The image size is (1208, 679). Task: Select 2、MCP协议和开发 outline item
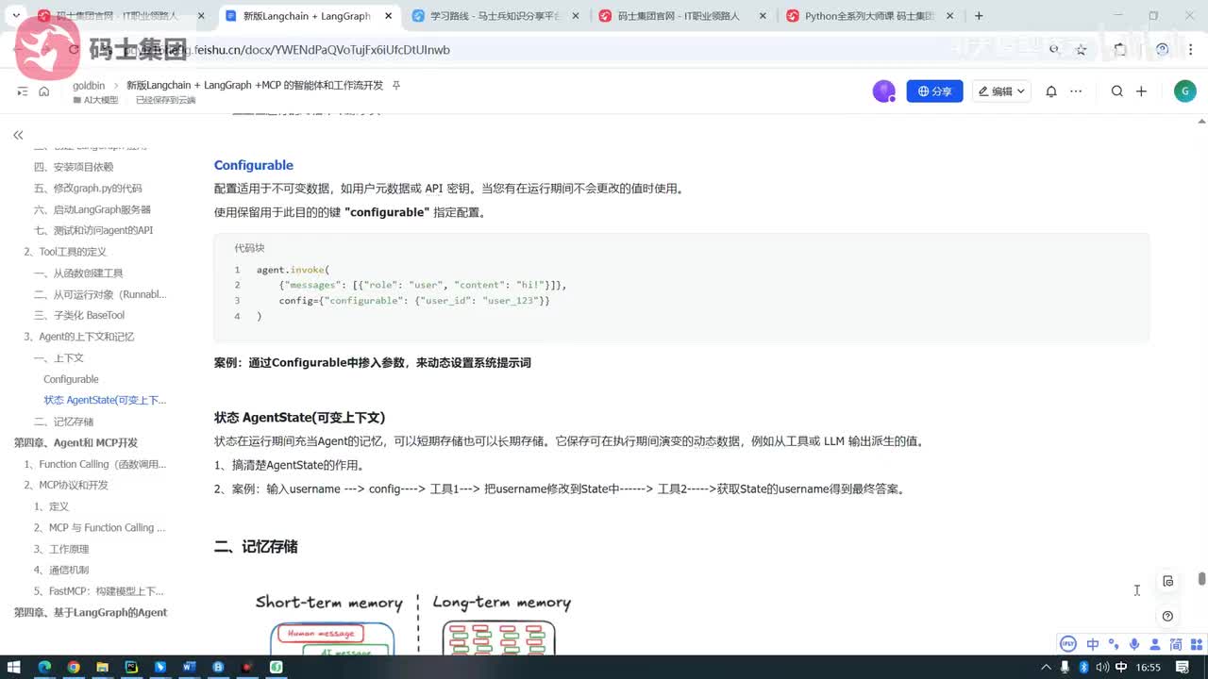[66, 485]
